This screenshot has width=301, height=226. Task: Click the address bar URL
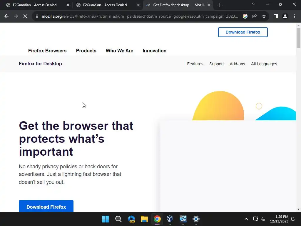(140, 16)
